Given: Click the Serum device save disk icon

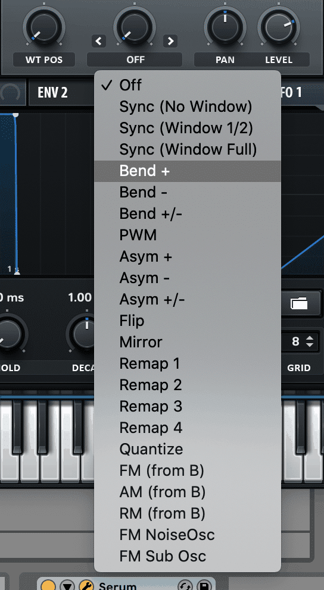Looking at the screenshot, I should tap(204, 585).
